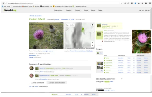Click Sign in link below comments
Screen dimensions: 152x97
(x=31, y=86)
